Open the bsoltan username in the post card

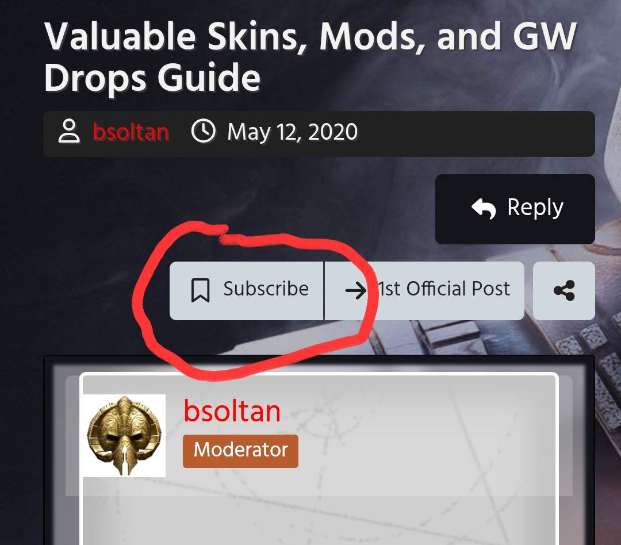(232, 410)
